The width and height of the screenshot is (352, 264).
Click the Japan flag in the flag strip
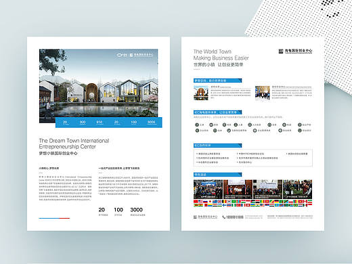point(210,201)
